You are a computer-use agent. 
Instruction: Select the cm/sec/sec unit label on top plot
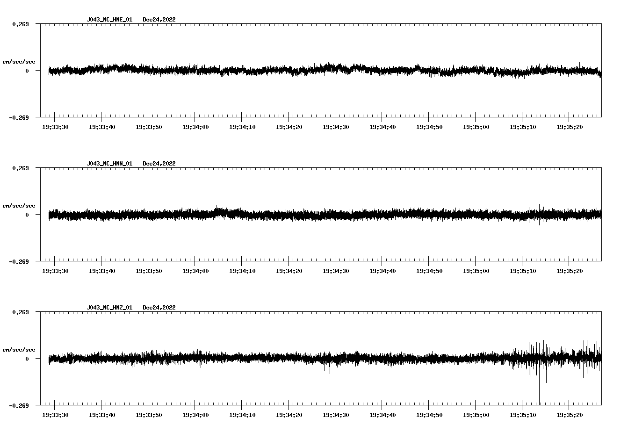pos(19,61)
